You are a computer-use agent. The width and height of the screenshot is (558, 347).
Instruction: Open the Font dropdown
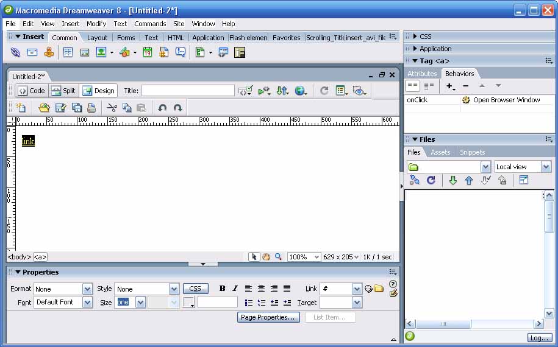(x=87, y=302)
